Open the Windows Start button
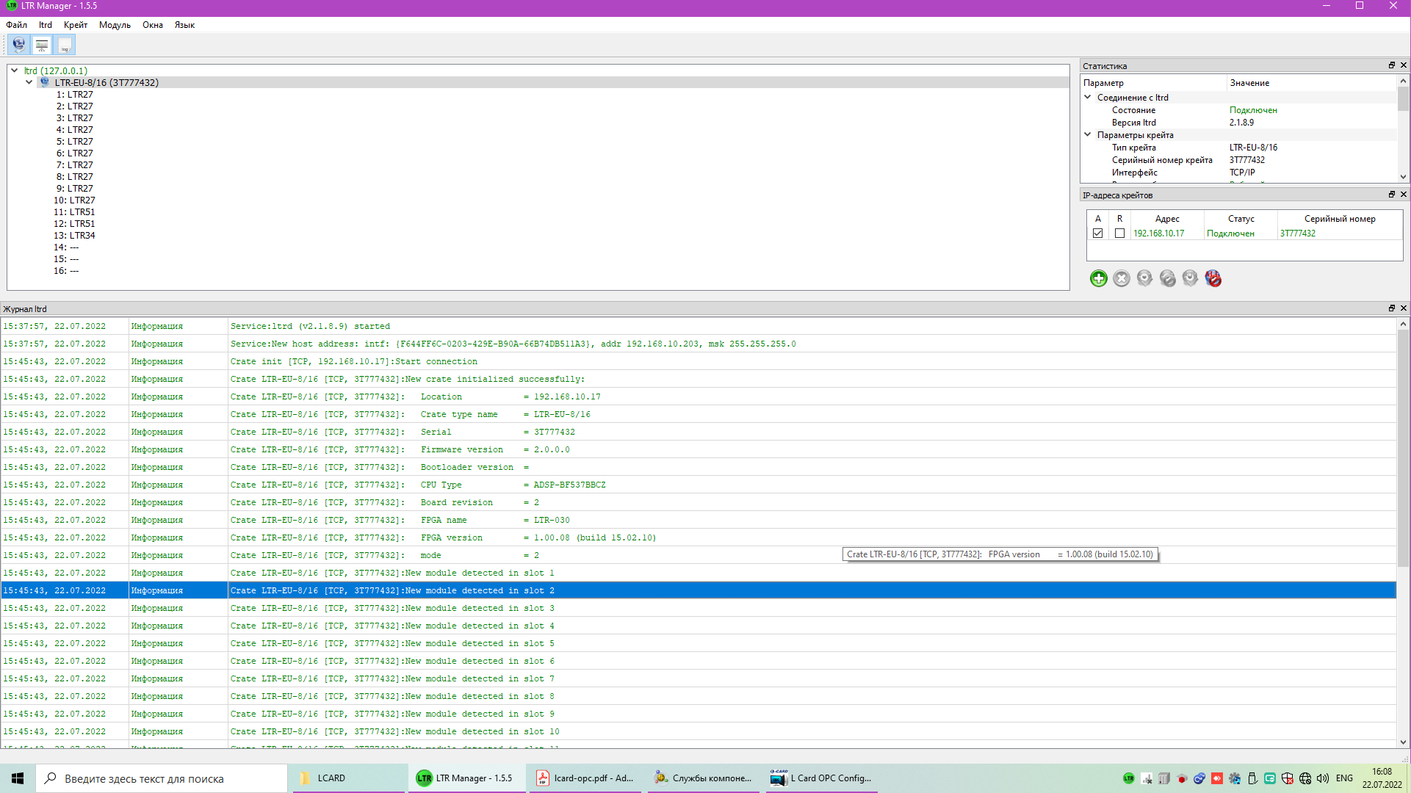This screenshot has width=1411, height=793. tap(18, 778)
